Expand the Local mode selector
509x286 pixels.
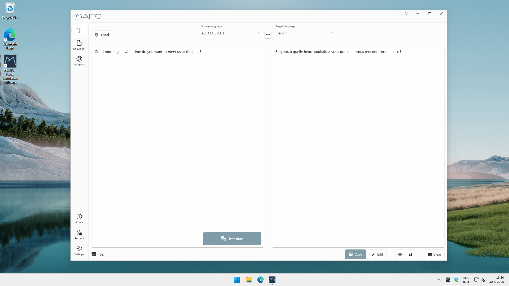click(x=104, y=35)
